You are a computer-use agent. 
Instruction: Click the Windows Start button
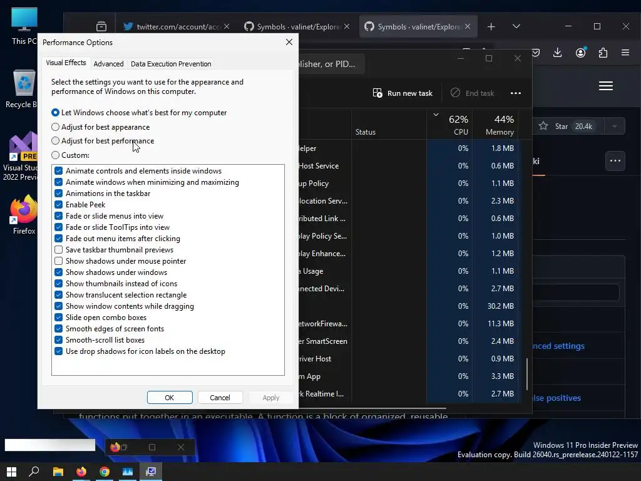click(x=11, y=472)
